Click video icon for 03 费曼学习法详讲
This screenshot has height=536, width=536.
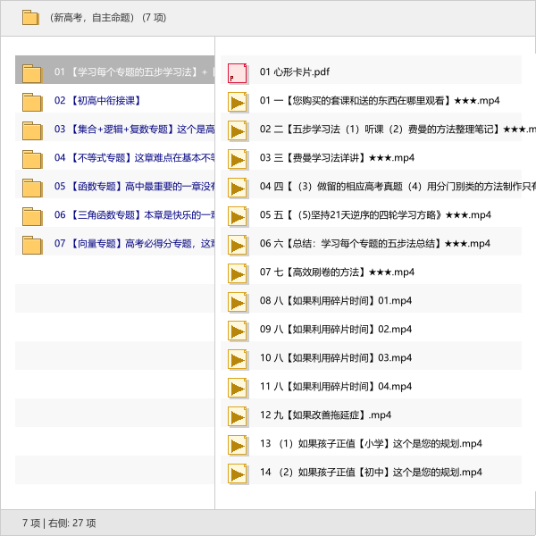238,158
